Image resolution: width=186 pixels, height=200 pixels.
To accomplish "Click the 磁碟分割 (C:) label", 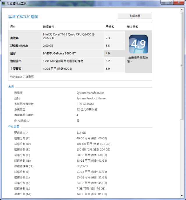I will (22, 138).
